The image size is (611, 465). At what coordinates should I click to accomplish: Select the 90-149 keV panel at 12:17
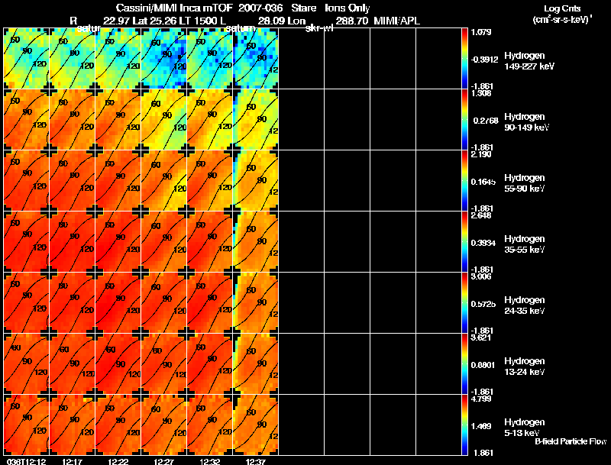coord(72,120)
